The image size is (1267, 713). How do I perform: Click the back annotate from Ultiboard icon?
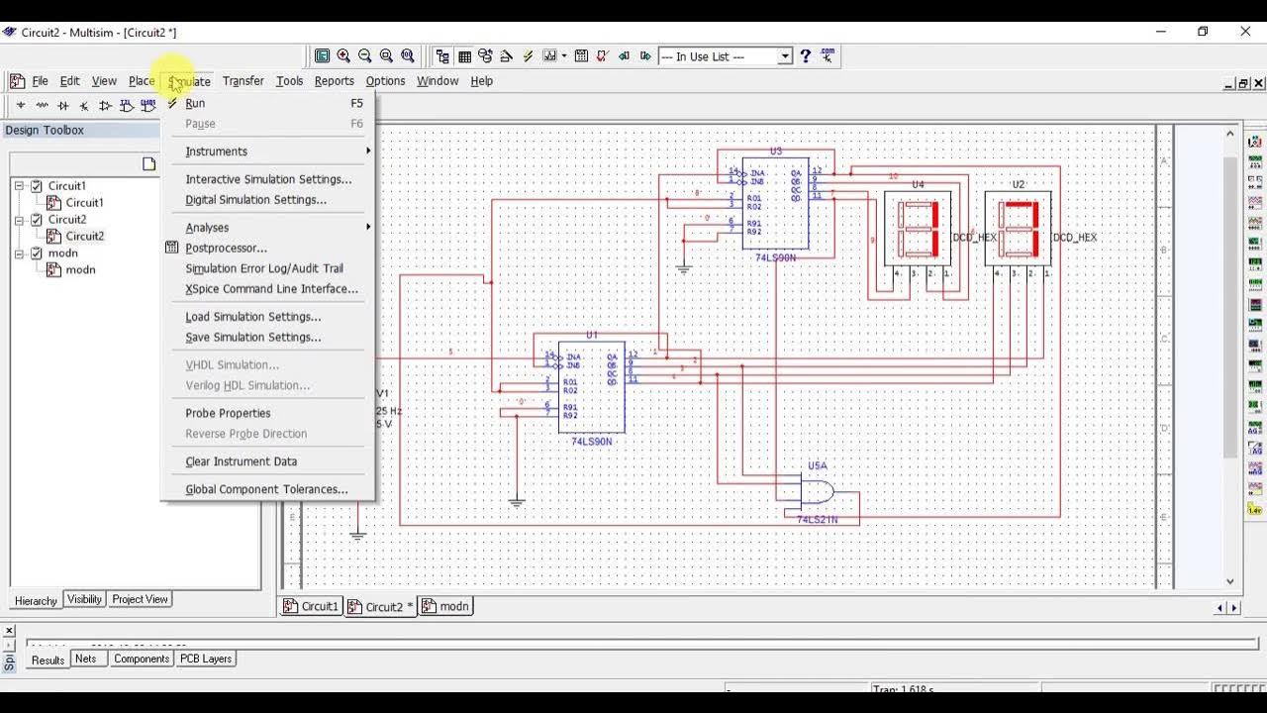click(x=624, y=56)
